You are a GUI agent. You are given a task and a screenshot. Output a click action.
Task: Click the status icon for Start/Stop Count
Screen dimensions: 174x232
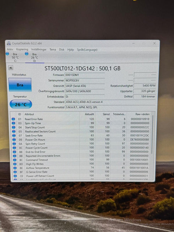click(x=13, y=127)
